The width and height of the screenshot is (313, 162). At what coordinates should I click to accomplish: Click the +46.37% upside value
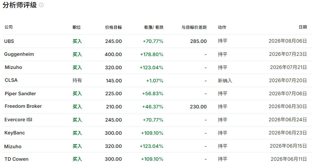click(153, 107)
